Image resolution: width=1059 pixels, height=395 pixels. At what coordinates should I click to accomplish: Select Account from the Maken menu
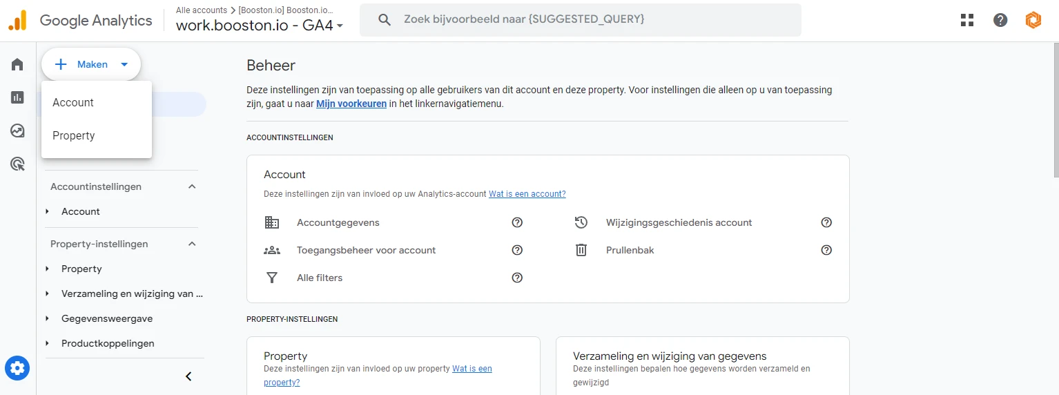coord(73,102)
